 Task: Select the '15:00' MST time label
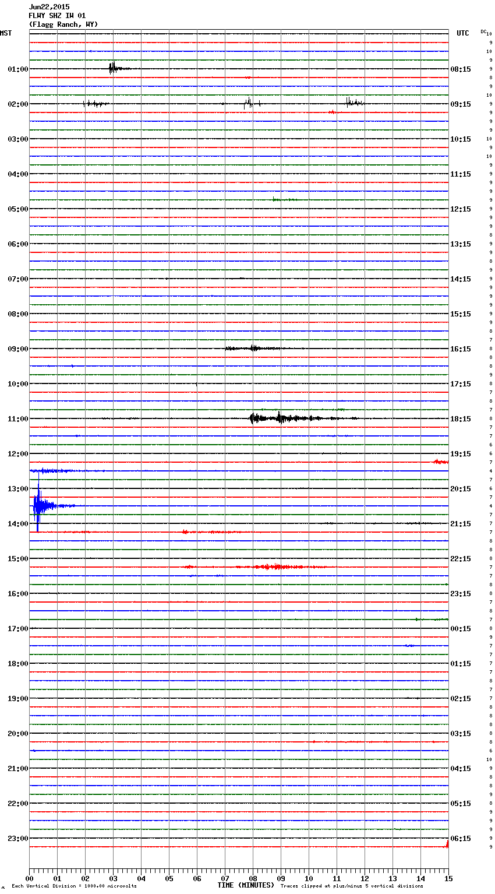tap(18, 559)
